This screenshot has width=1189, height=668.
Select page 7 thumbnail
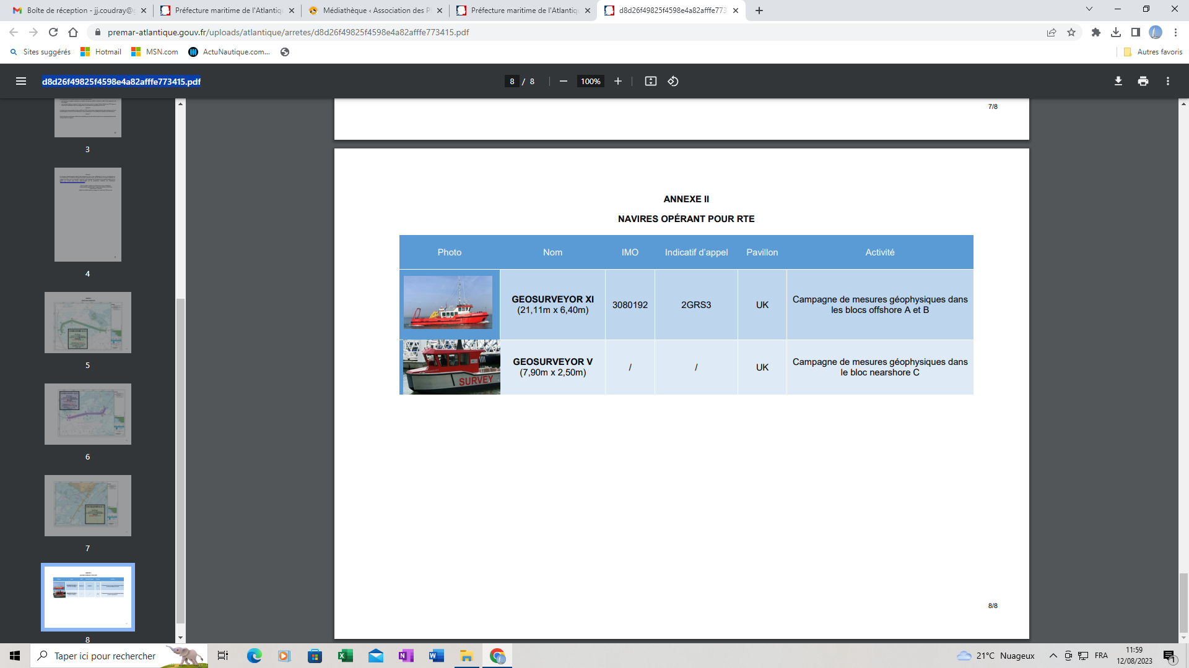(88, 505)
